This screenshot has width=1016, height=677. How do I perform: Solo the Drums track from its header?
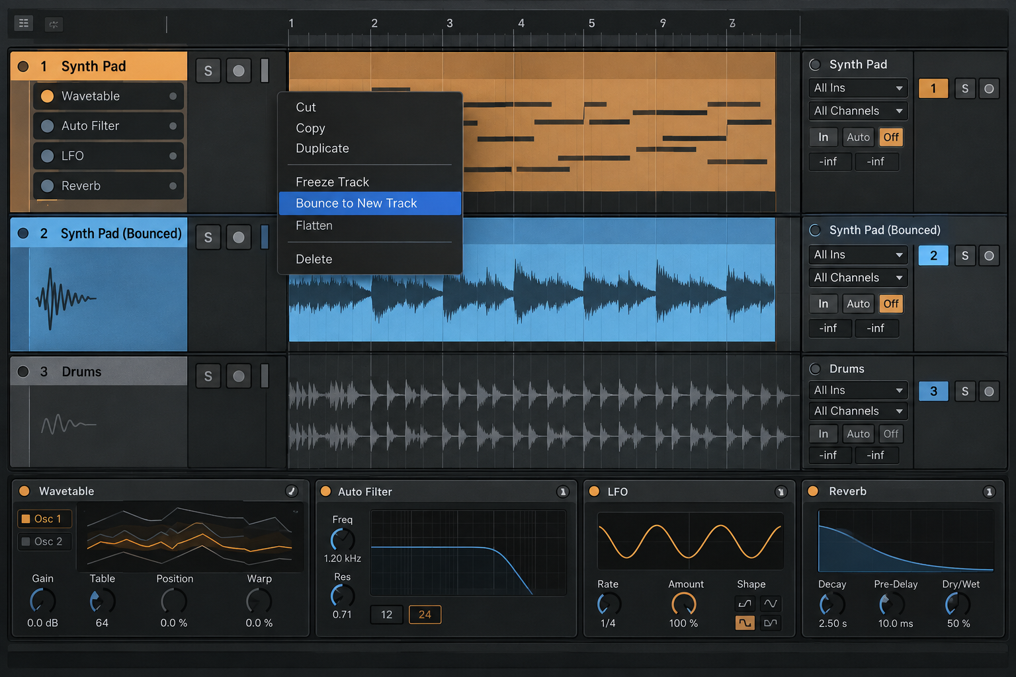coord(208,376)
